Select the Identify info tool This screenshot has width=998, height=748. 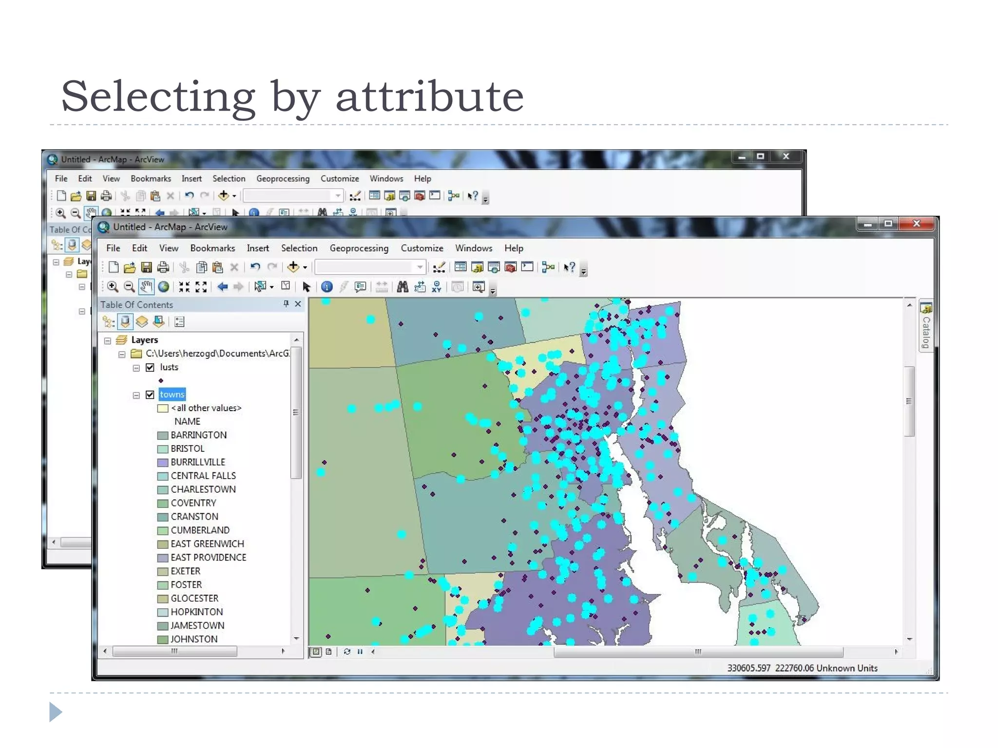[x=327, y=287]
